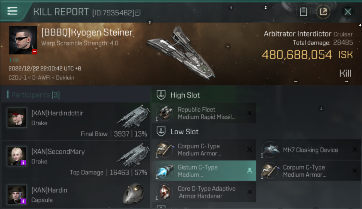Collapse the Low Slot section header

(x=204, y=132)
